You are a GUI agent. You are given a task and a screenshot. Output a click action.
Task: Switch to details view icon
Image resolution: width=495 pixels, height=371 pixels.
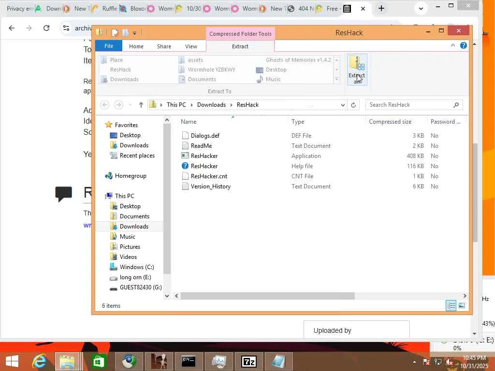(x=451, y=305)
